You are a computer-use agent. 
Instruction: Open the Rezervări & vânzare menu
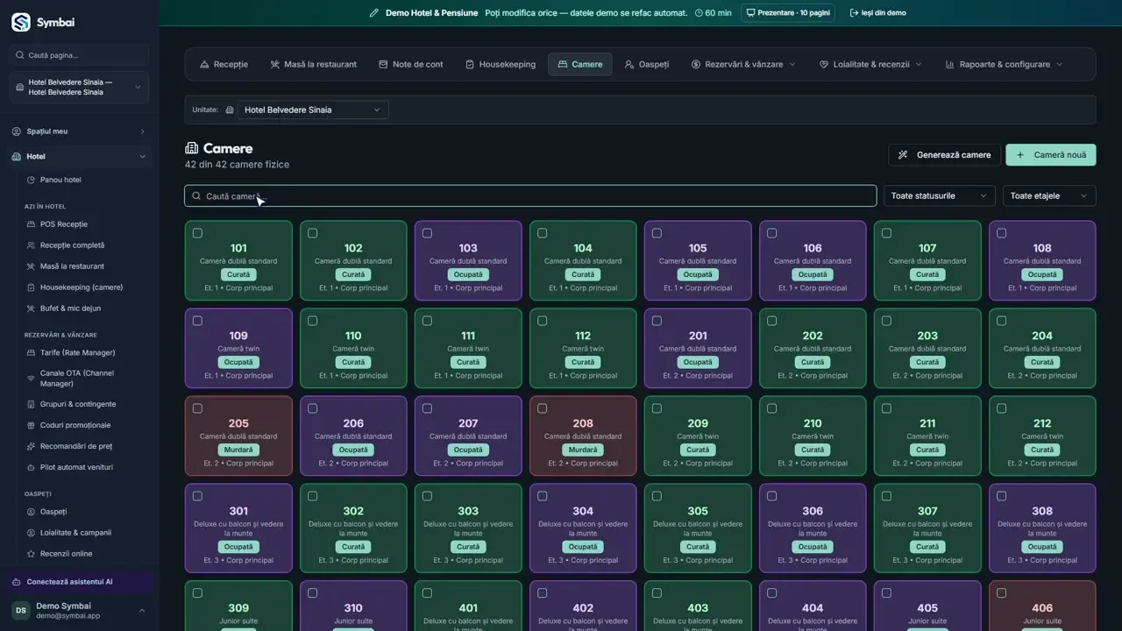743,64
